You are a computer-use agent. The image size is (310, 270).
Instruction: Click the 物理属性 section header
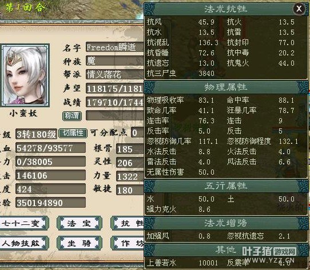pyautogui.click(x=225, y=87)
